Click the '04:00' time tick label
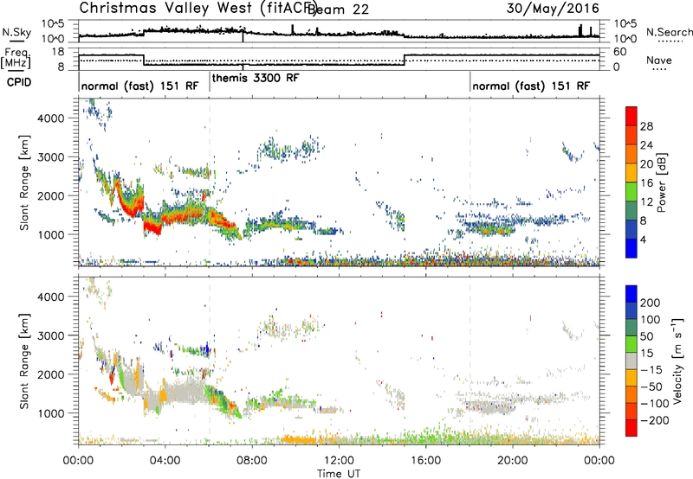This screenshot has height=479, width=693. (x=165, y=461)
